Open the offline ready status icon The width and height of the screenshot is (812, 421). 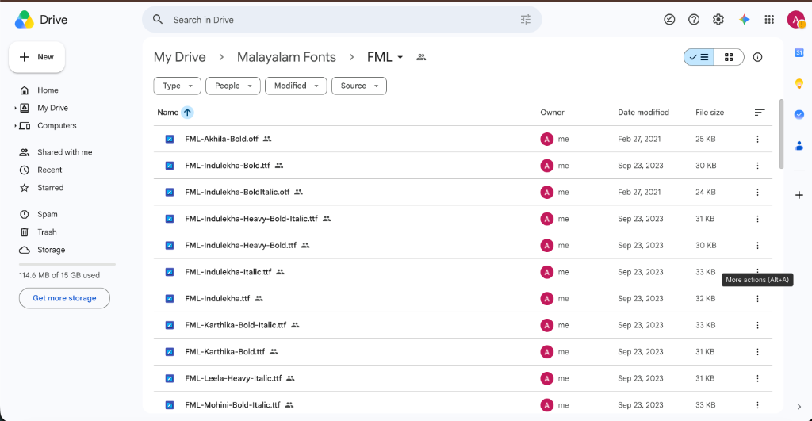click(669, 20)
